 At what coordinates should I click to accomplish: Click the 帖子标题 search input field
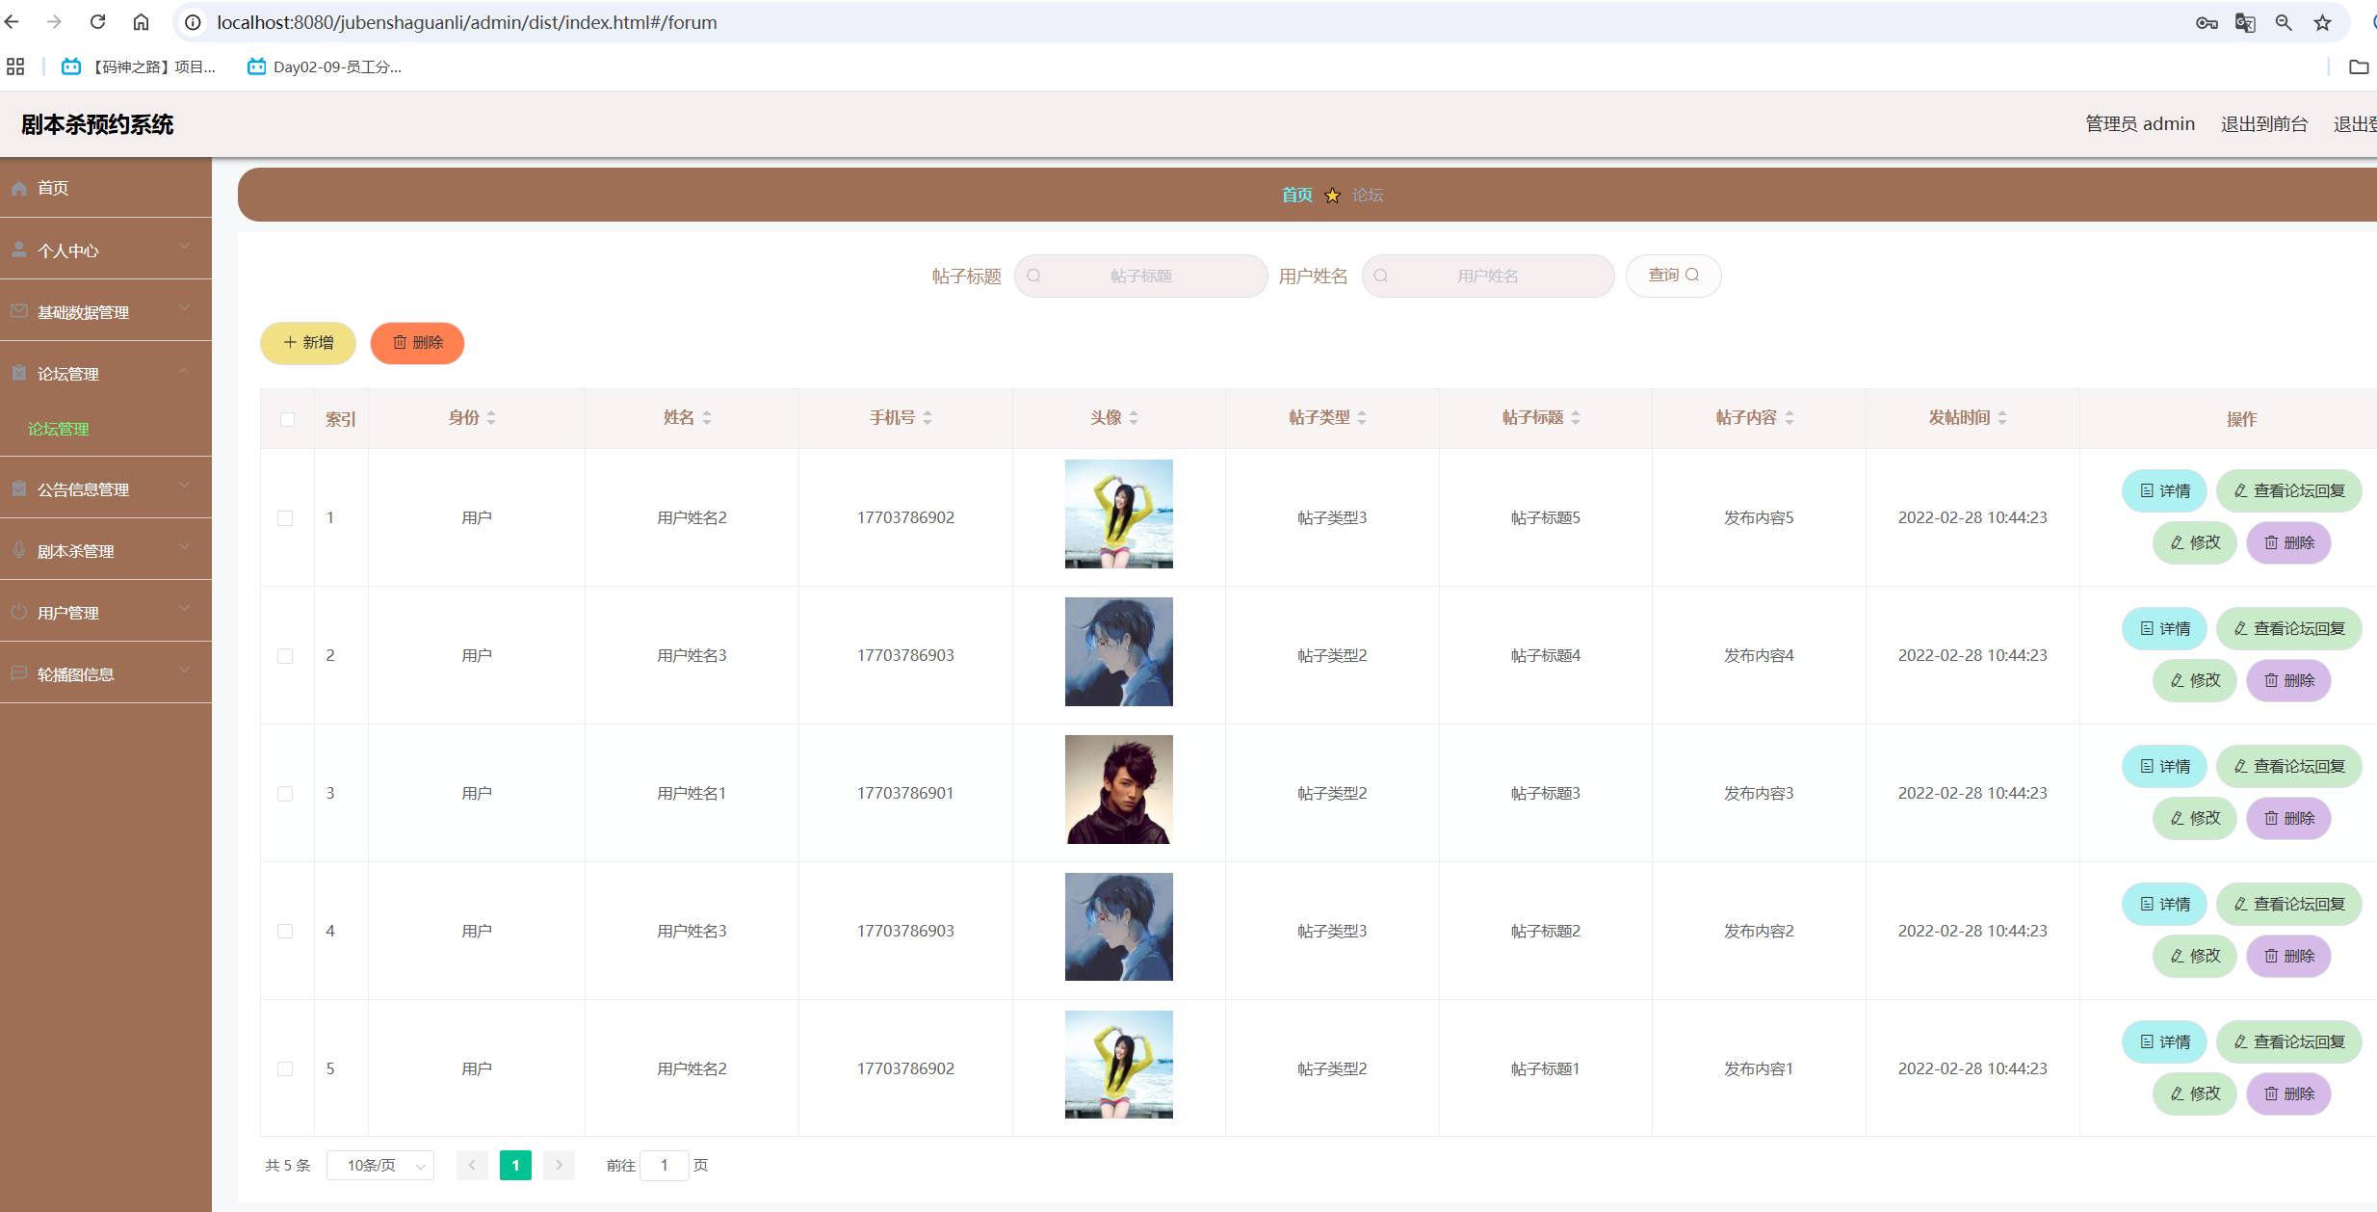pyautogui.click(x=1141, y=277)
